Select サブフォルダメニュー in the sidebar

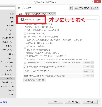7,82
